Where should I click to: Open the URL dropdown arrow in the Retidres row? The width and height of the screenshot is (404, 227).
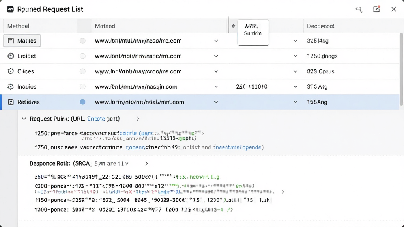pyautogui.click(x=216, y=102)
